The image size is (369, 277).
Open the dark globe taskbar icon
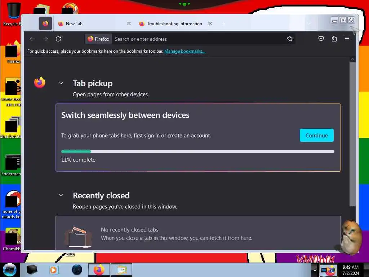point(77,270)
